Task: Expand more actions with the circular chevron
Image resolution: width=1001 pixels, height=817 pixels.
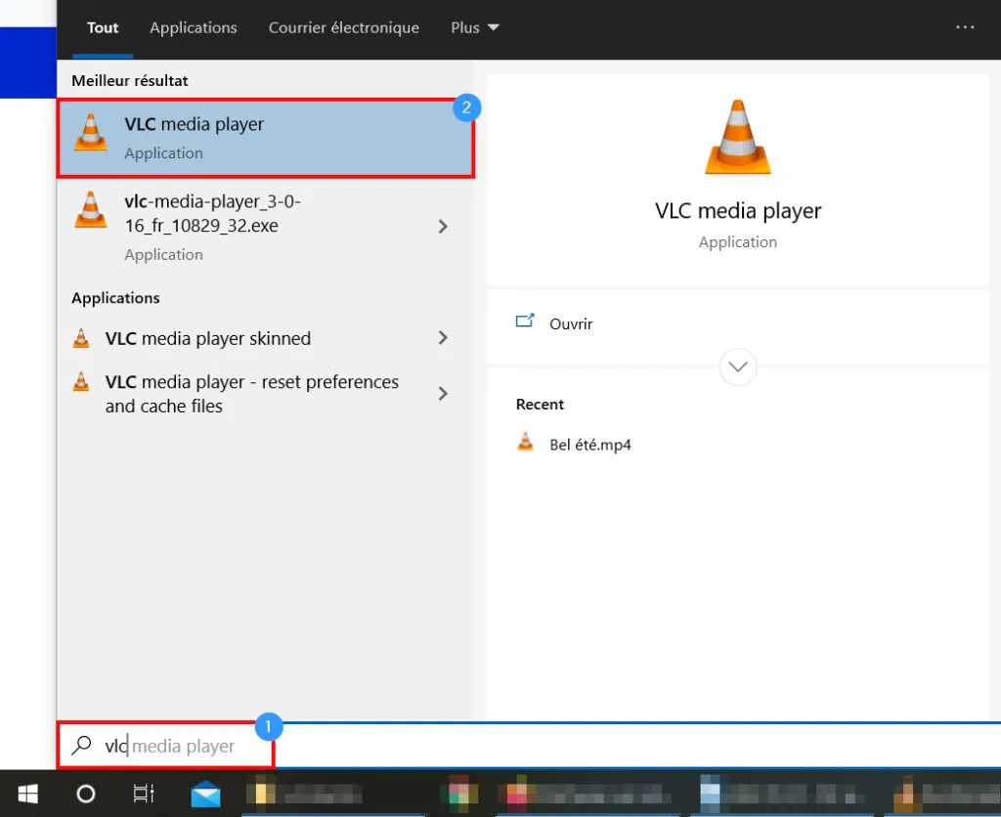Action: click(x=737, y=366)
